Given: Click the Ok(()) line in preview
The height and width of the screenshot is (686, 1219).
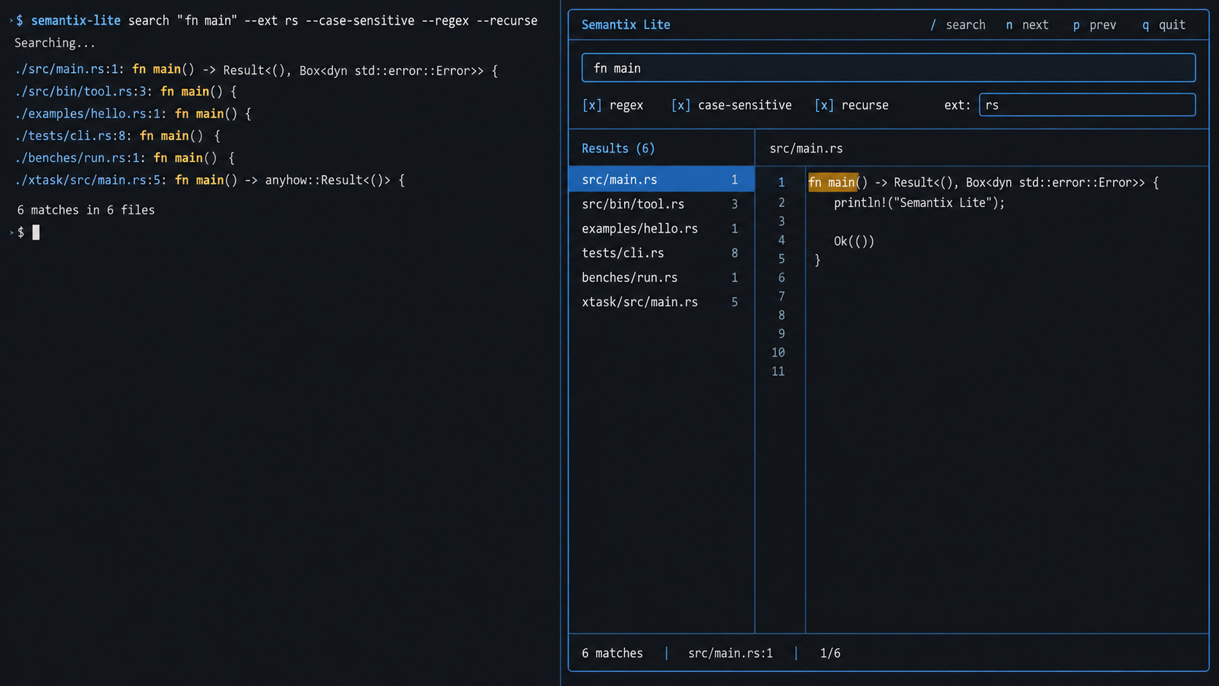Looking at the screenshot, I should tap(854, 241).
